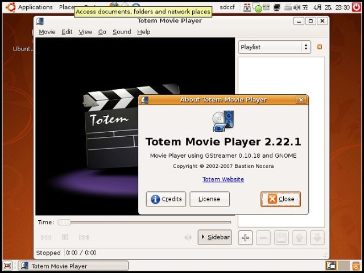Click the network monitor icon in top panel
The image size is (364, 273).
point(277,7)
